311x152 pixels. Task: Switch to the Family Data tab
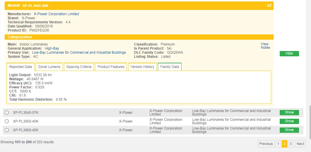pos(170,67)
